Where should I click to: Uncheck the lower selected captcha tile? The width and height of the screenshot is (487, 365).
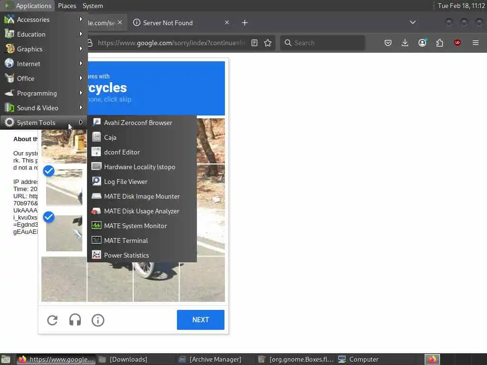pos(64,233)
